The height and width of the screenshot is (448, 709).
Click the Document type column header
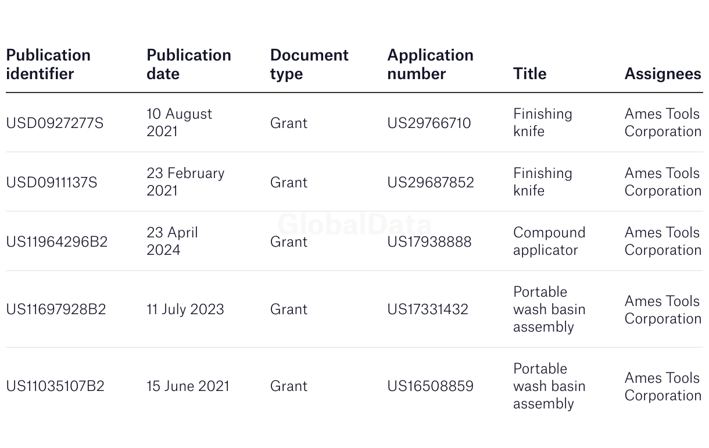309,65
